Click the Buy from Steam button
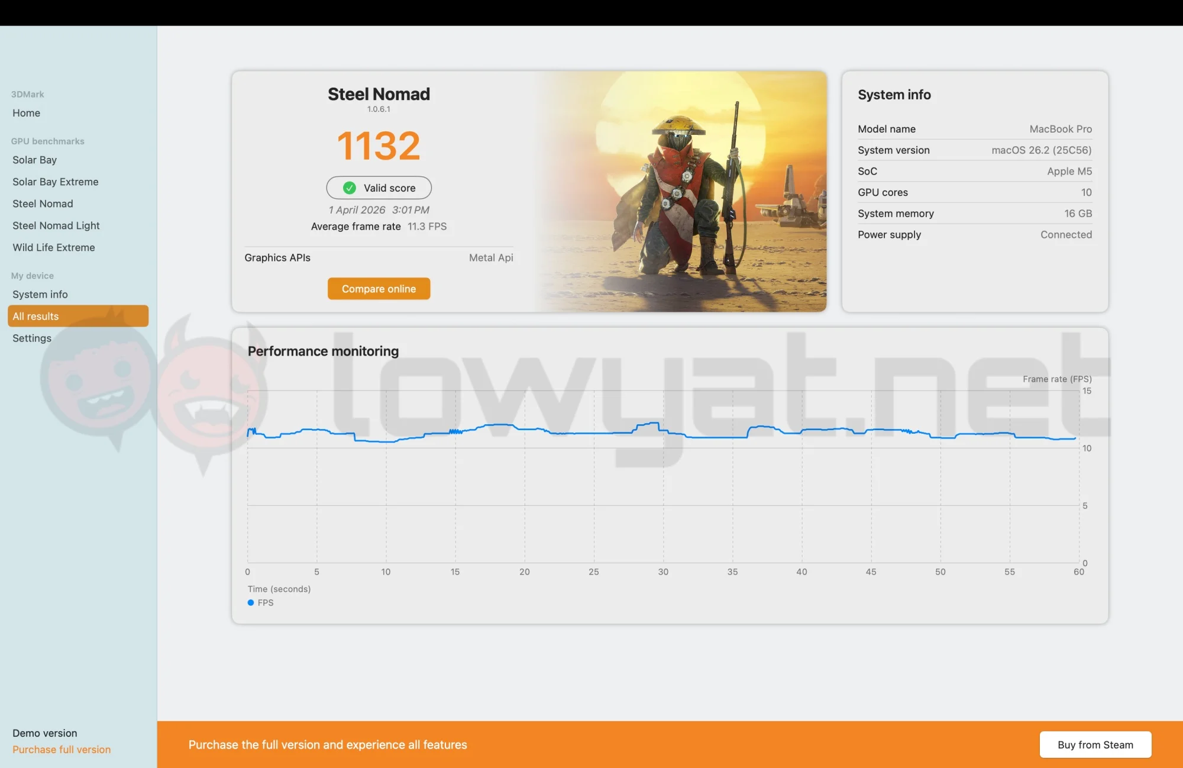This screenshot has width=1183, height=768. (x=1095, y=744)
